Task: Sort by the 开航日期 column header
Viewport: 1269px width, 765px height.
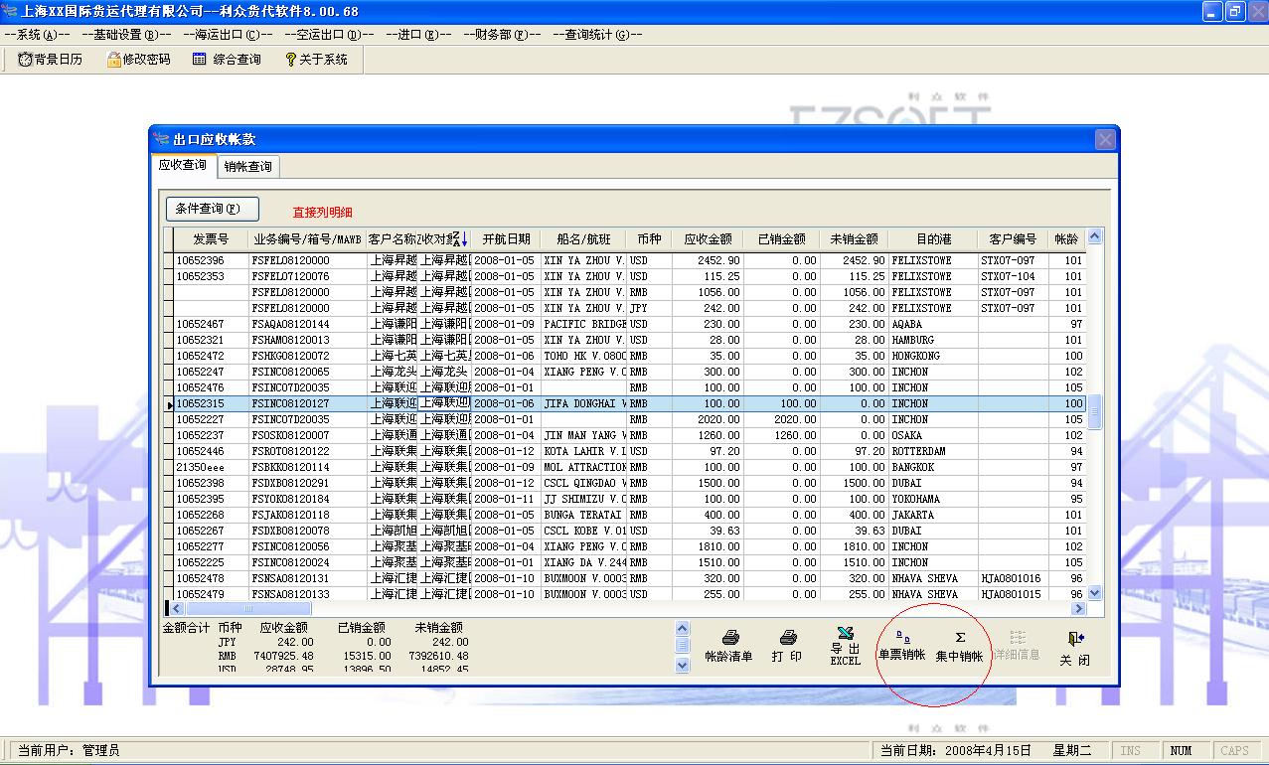Action: click(506, 239)
